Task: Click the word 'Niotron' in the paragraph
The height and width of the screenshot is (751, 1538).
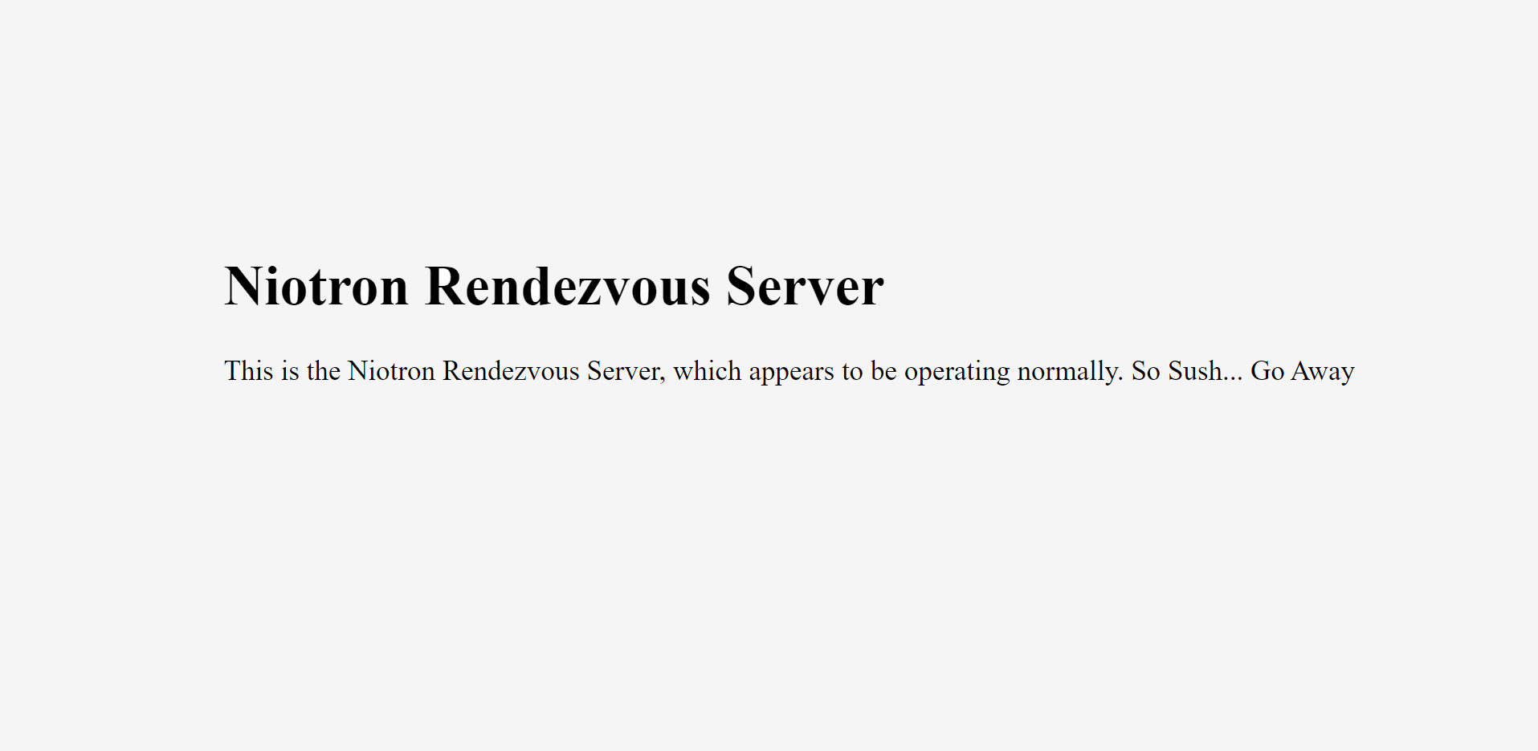Action: pyautogui.click(x=391, y=371)
